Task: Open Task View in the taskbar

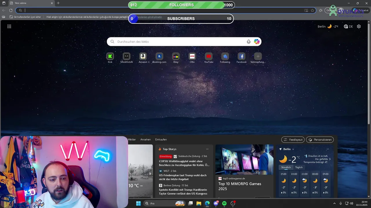Action: click(x=190, y=203)
